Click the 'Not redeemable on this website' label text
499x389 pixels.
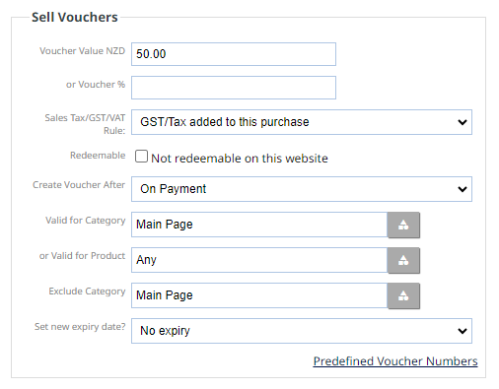(240, 159)
